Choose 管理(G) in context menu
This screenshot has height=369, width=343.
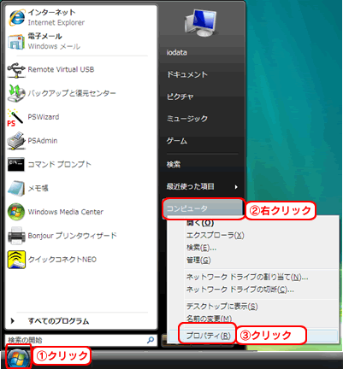coord(198,260)
